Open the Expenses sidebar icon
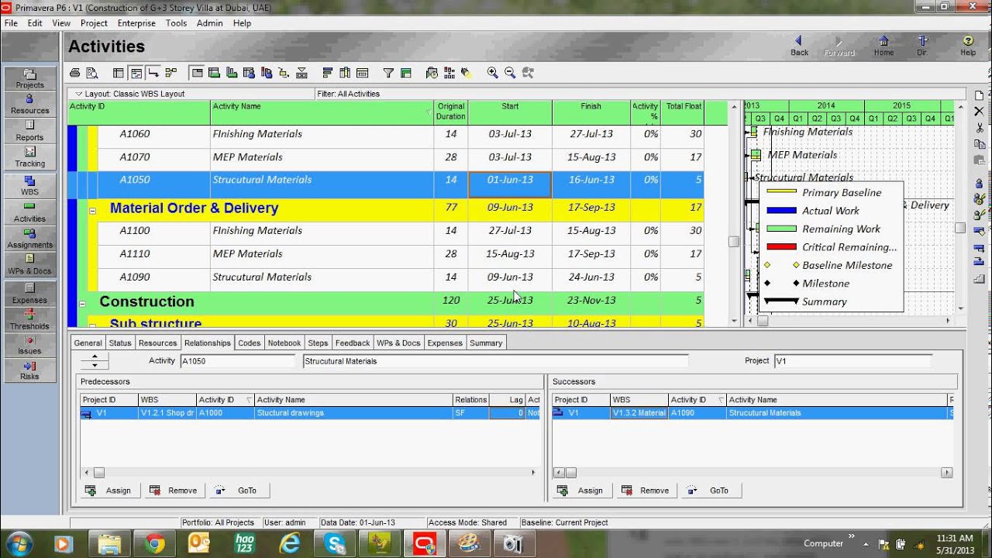Viewport: 992px width, 558px height. [29, 293]
